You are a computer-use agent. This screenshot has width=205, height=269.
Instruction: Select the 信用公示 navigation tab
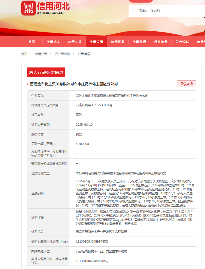point(96,42)
